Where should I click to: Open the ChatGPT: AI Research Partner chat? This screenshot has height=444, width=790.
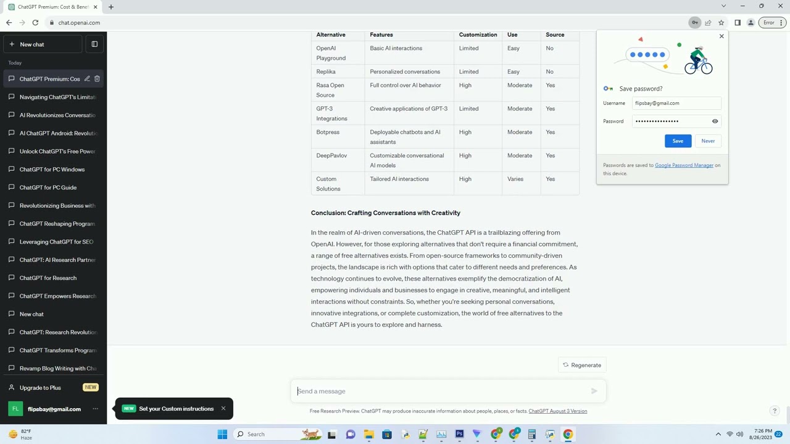53,260
